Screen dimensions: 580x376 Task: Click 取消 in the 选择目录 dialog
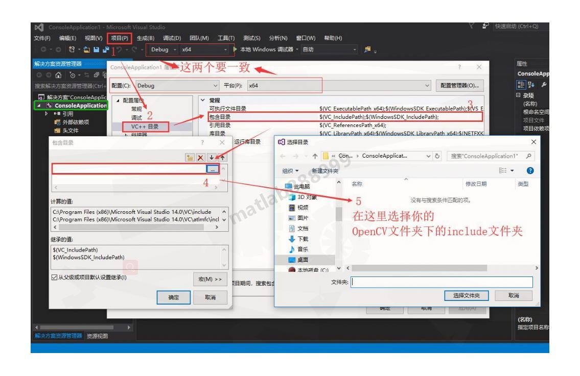pos(514,295)
